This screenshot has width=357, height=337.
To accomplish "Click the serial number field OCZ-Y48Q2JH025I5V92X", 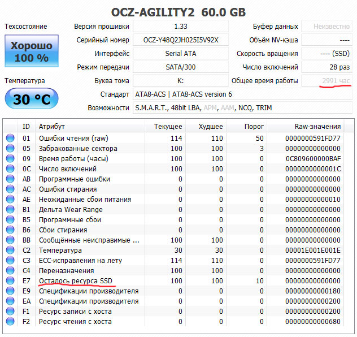I will coord(181,40).
